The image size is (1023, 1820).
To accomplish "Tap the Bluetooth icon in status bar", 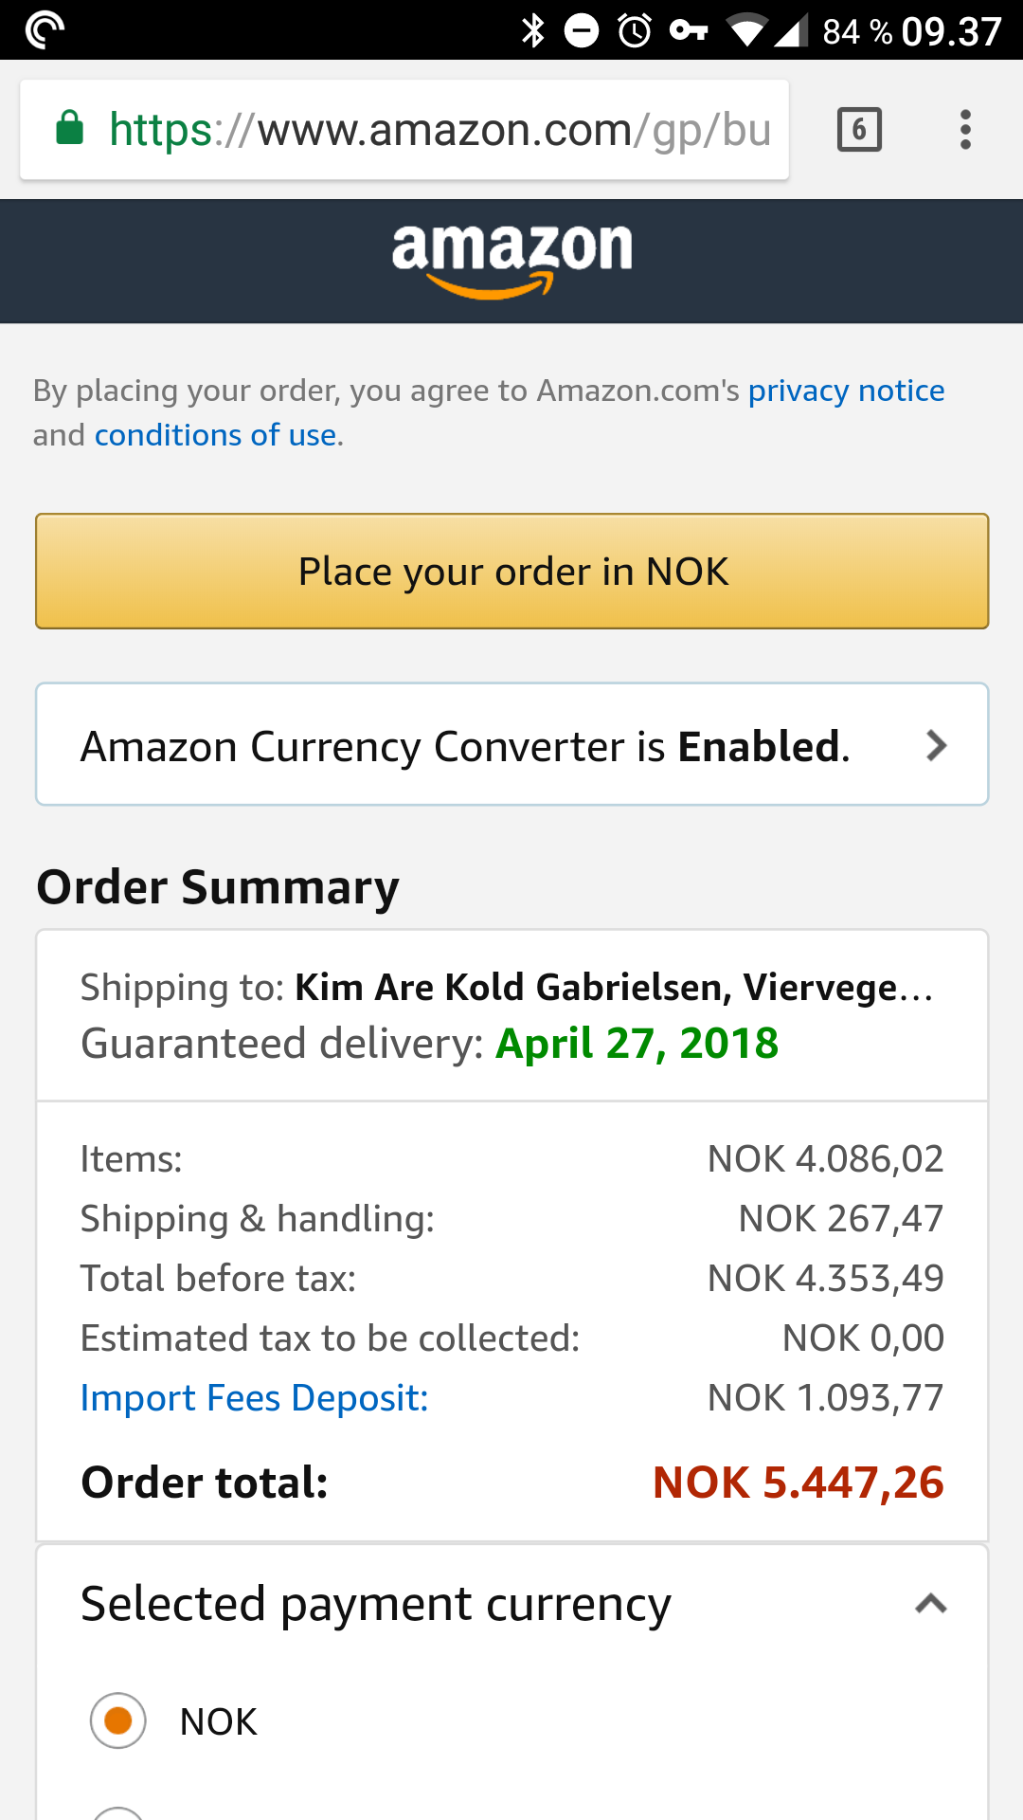I will (x=533, y=30).
